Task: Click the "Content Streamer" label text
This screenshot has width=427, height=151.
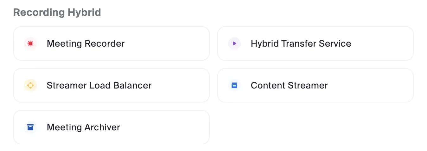Action: click(289, 85)
